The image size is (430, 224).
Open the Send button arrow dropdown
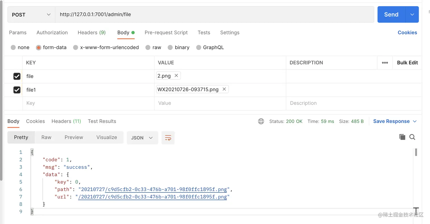(x=412, y=14)
